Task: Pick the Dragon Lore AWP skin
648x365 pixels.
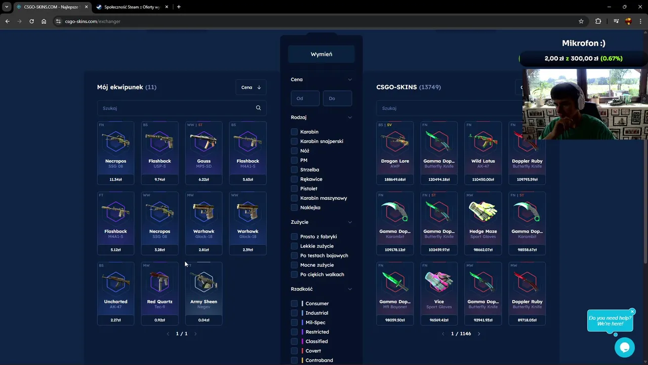Action: (395, 153)
